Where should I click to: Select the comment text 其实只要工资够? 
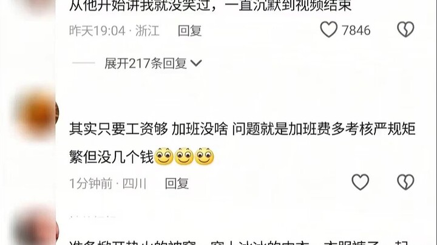pyautogui.click(x=118, y=129)
